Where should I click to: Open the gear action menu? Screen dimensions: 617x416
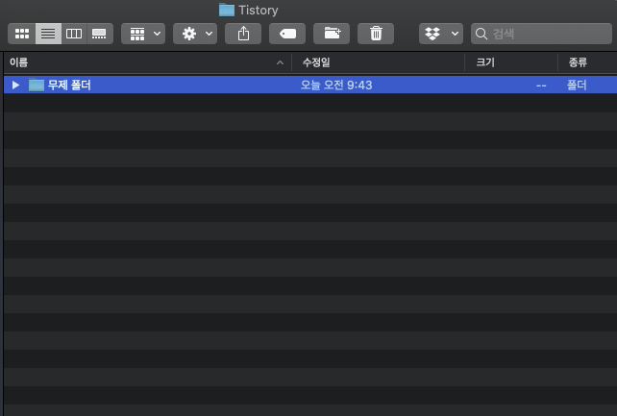tap(195, 34)
